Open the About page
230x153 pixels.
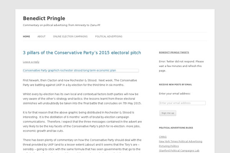point(41,36)
